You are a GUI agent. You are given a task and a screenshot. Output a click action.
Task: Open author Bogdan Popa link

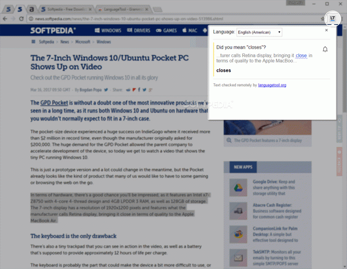pyautogui.click(x=91, y=90)
